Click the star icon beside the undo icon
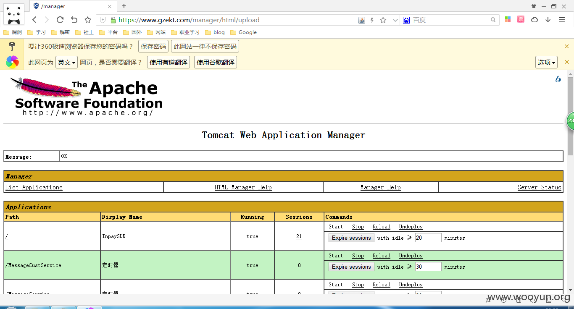The image size is (574, 309). click(x=88, y=20)
